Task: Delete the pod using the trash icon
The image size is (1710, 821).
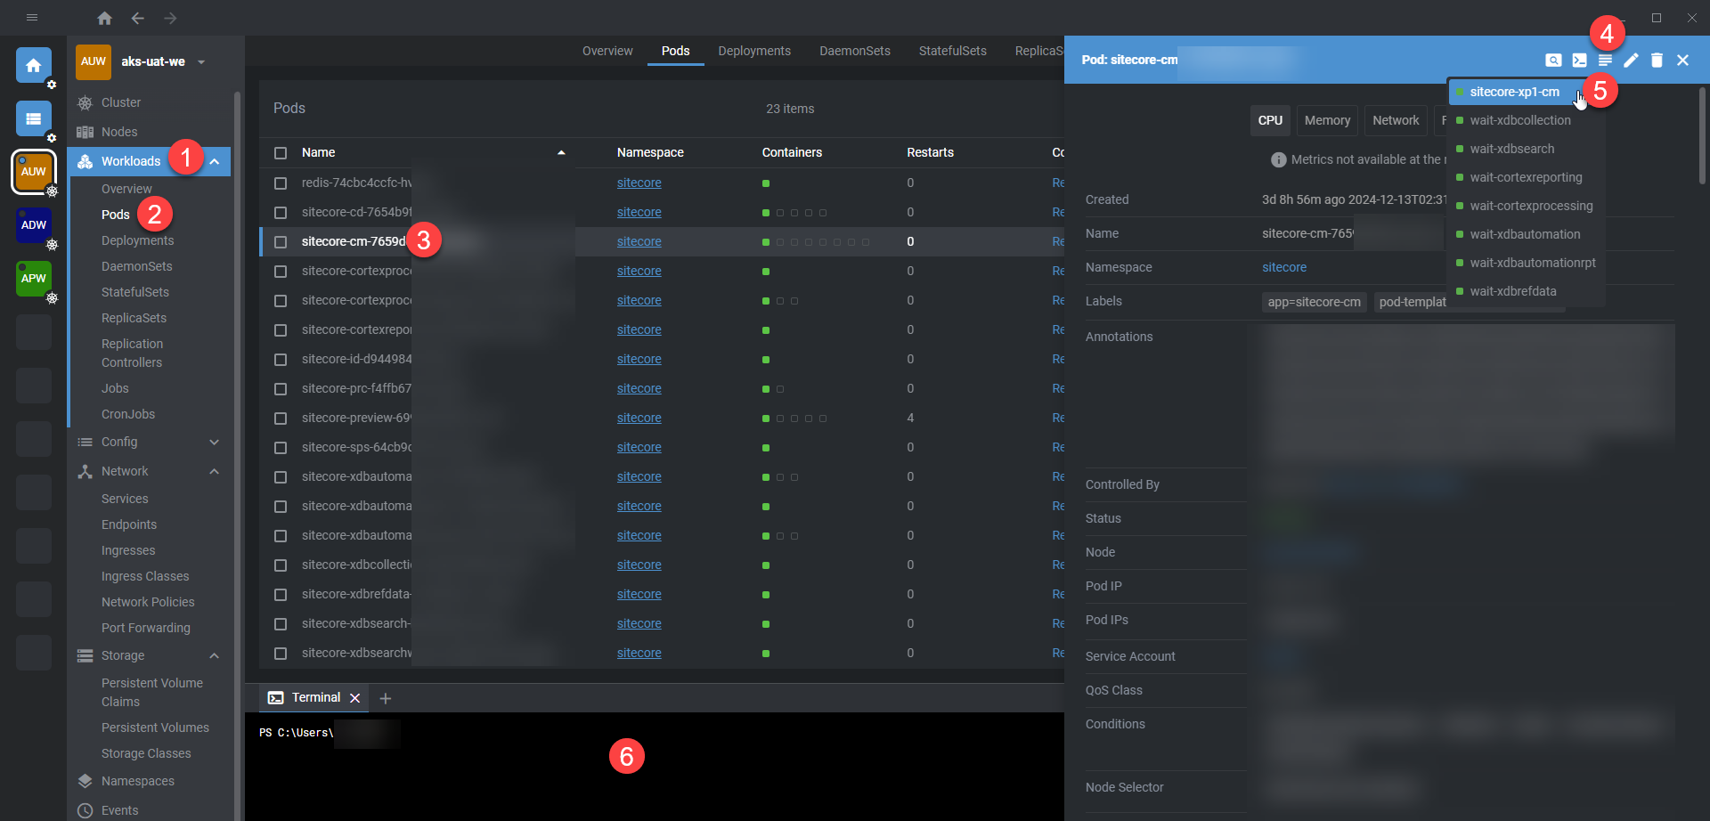Action: 1657,60
